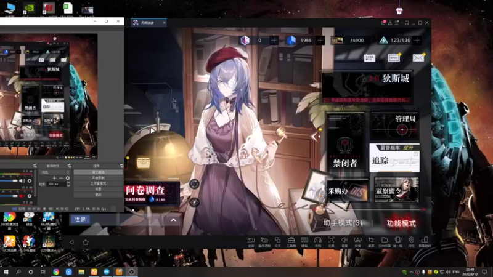The width and height of the screenshot is (493, 277).
Task: Click the OBS stop streaming button
Action: click(x=98, y=172)
